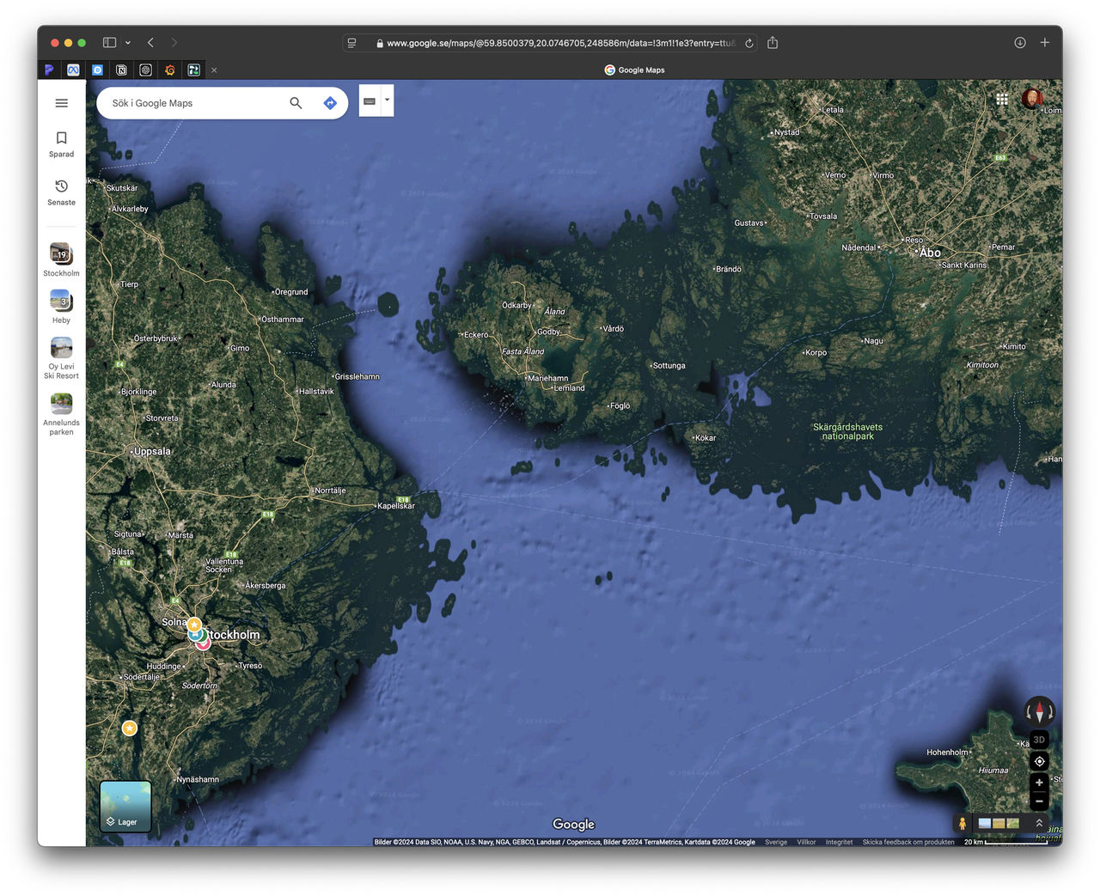Open the input tools dropdown arrow
Viewport: 1100px width, 896px height.
[x=387, y=100]
